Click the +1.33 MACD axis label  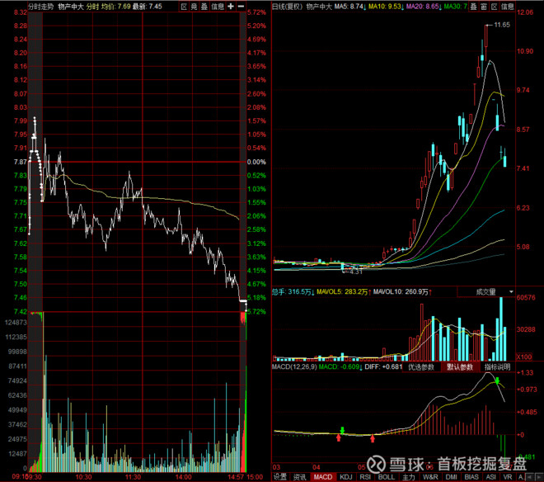[525, 373]
